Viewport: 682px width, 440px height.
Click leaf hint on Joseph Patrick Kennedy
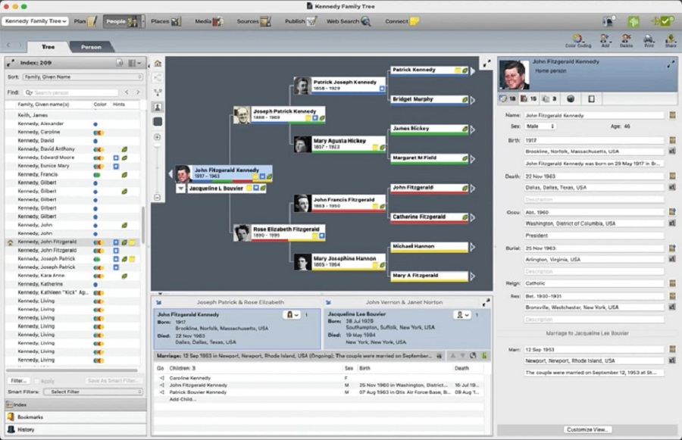point(321,119)
